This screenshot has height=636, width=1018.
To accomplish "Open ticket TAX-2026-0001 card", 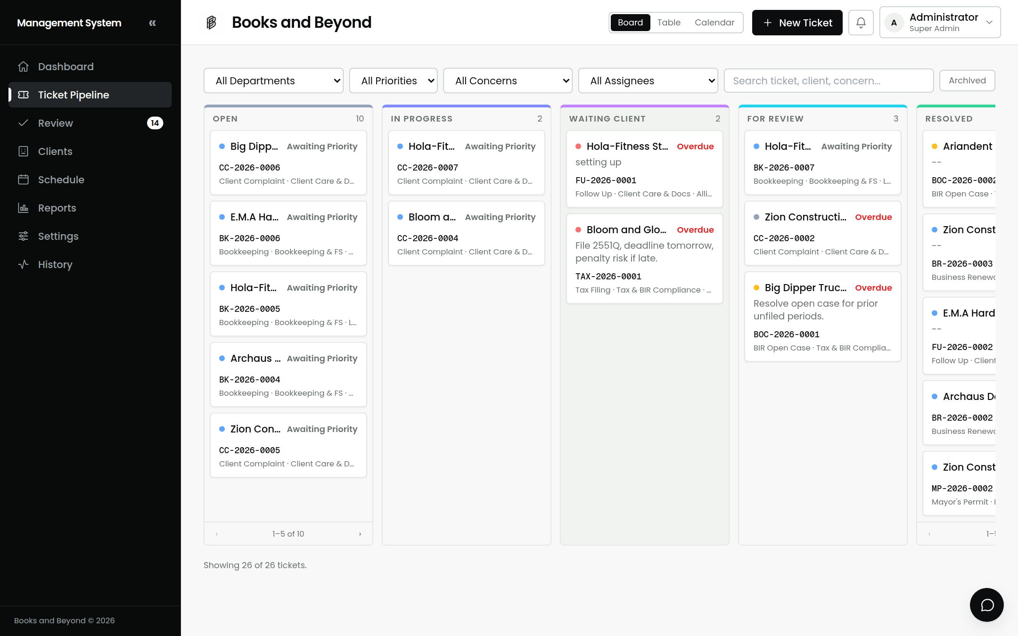I will click(x=645, y=259).
